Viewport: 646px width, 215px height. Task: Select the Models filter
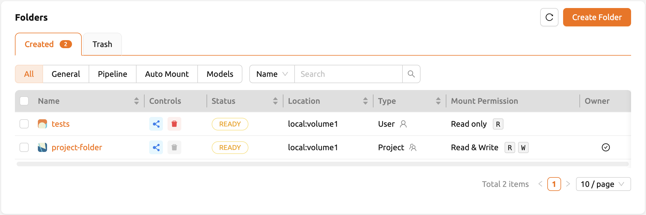(x=220, y=74)
